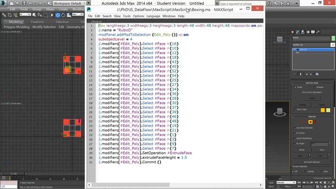The width and height of the screenshot is (336, 189).
Task: Select Off radio under Preview Selection
Action: (293, 172)
